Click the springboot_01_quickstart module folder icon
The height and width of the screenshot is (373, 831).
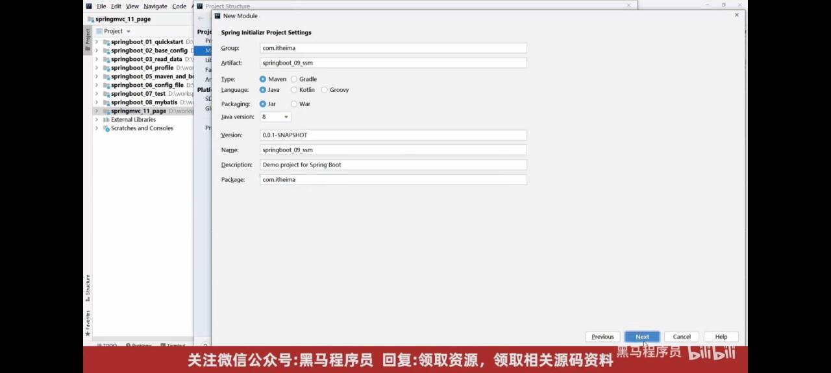tap(106, 42)
